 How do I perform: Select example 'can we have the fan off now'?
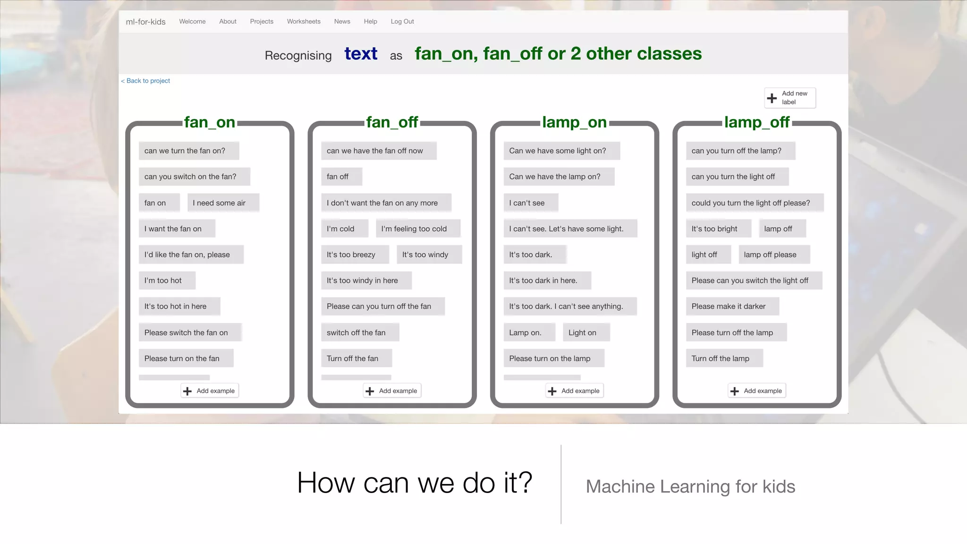pos(379,151)
